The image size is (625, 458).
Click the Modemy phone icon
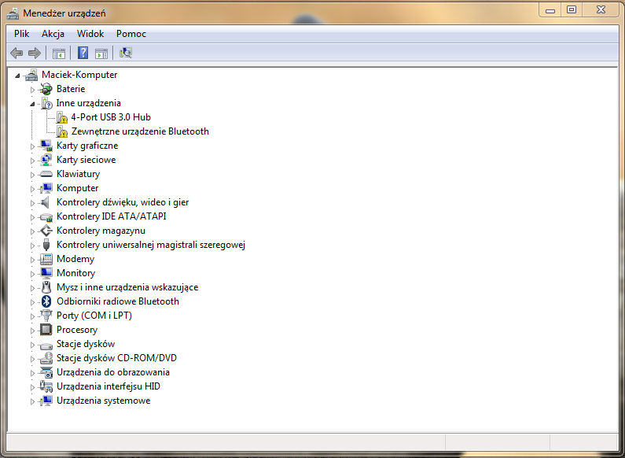pyautogui.click(x=46, y=259)
